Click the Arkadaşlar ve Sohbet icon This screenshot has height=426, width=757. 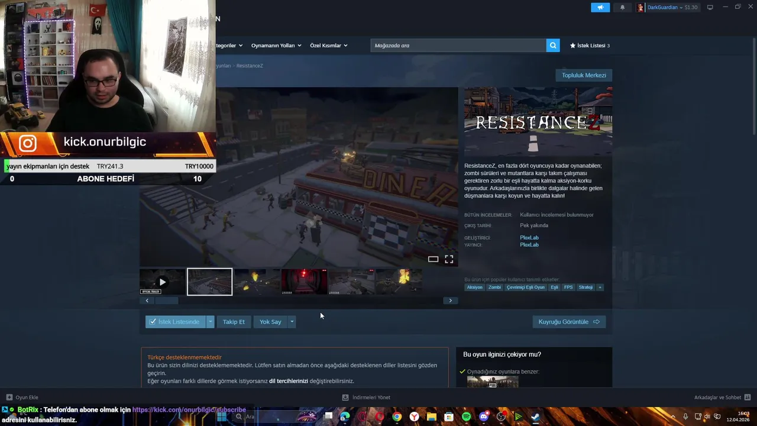[748, 398]
